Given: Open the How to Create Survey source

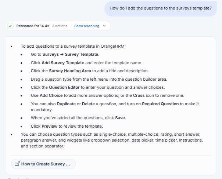Looking at the screenshot, I should point(43,164).
